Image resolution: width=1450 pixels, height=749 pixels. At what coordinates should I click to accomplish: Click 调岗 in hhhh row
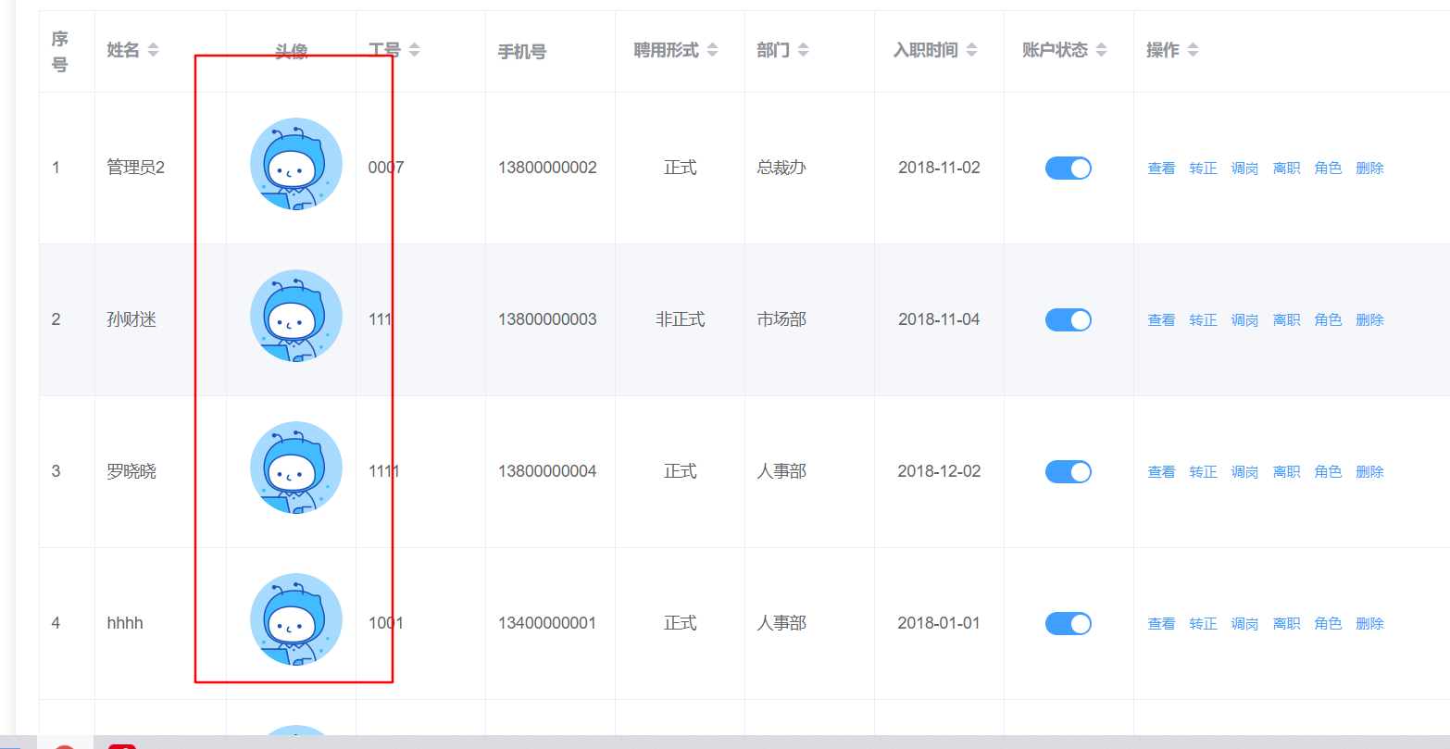1244,623
